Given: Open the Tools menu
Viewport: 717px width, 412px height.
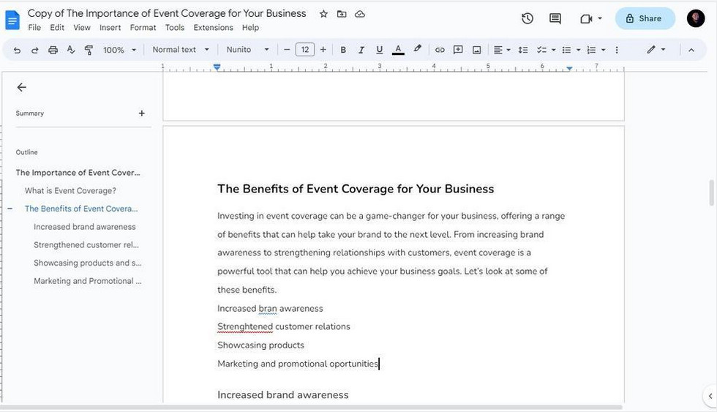Looking at the screenshot, I should 175,27.
